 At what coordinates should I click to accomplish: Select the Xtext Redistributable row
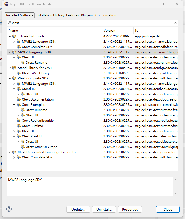92,121
